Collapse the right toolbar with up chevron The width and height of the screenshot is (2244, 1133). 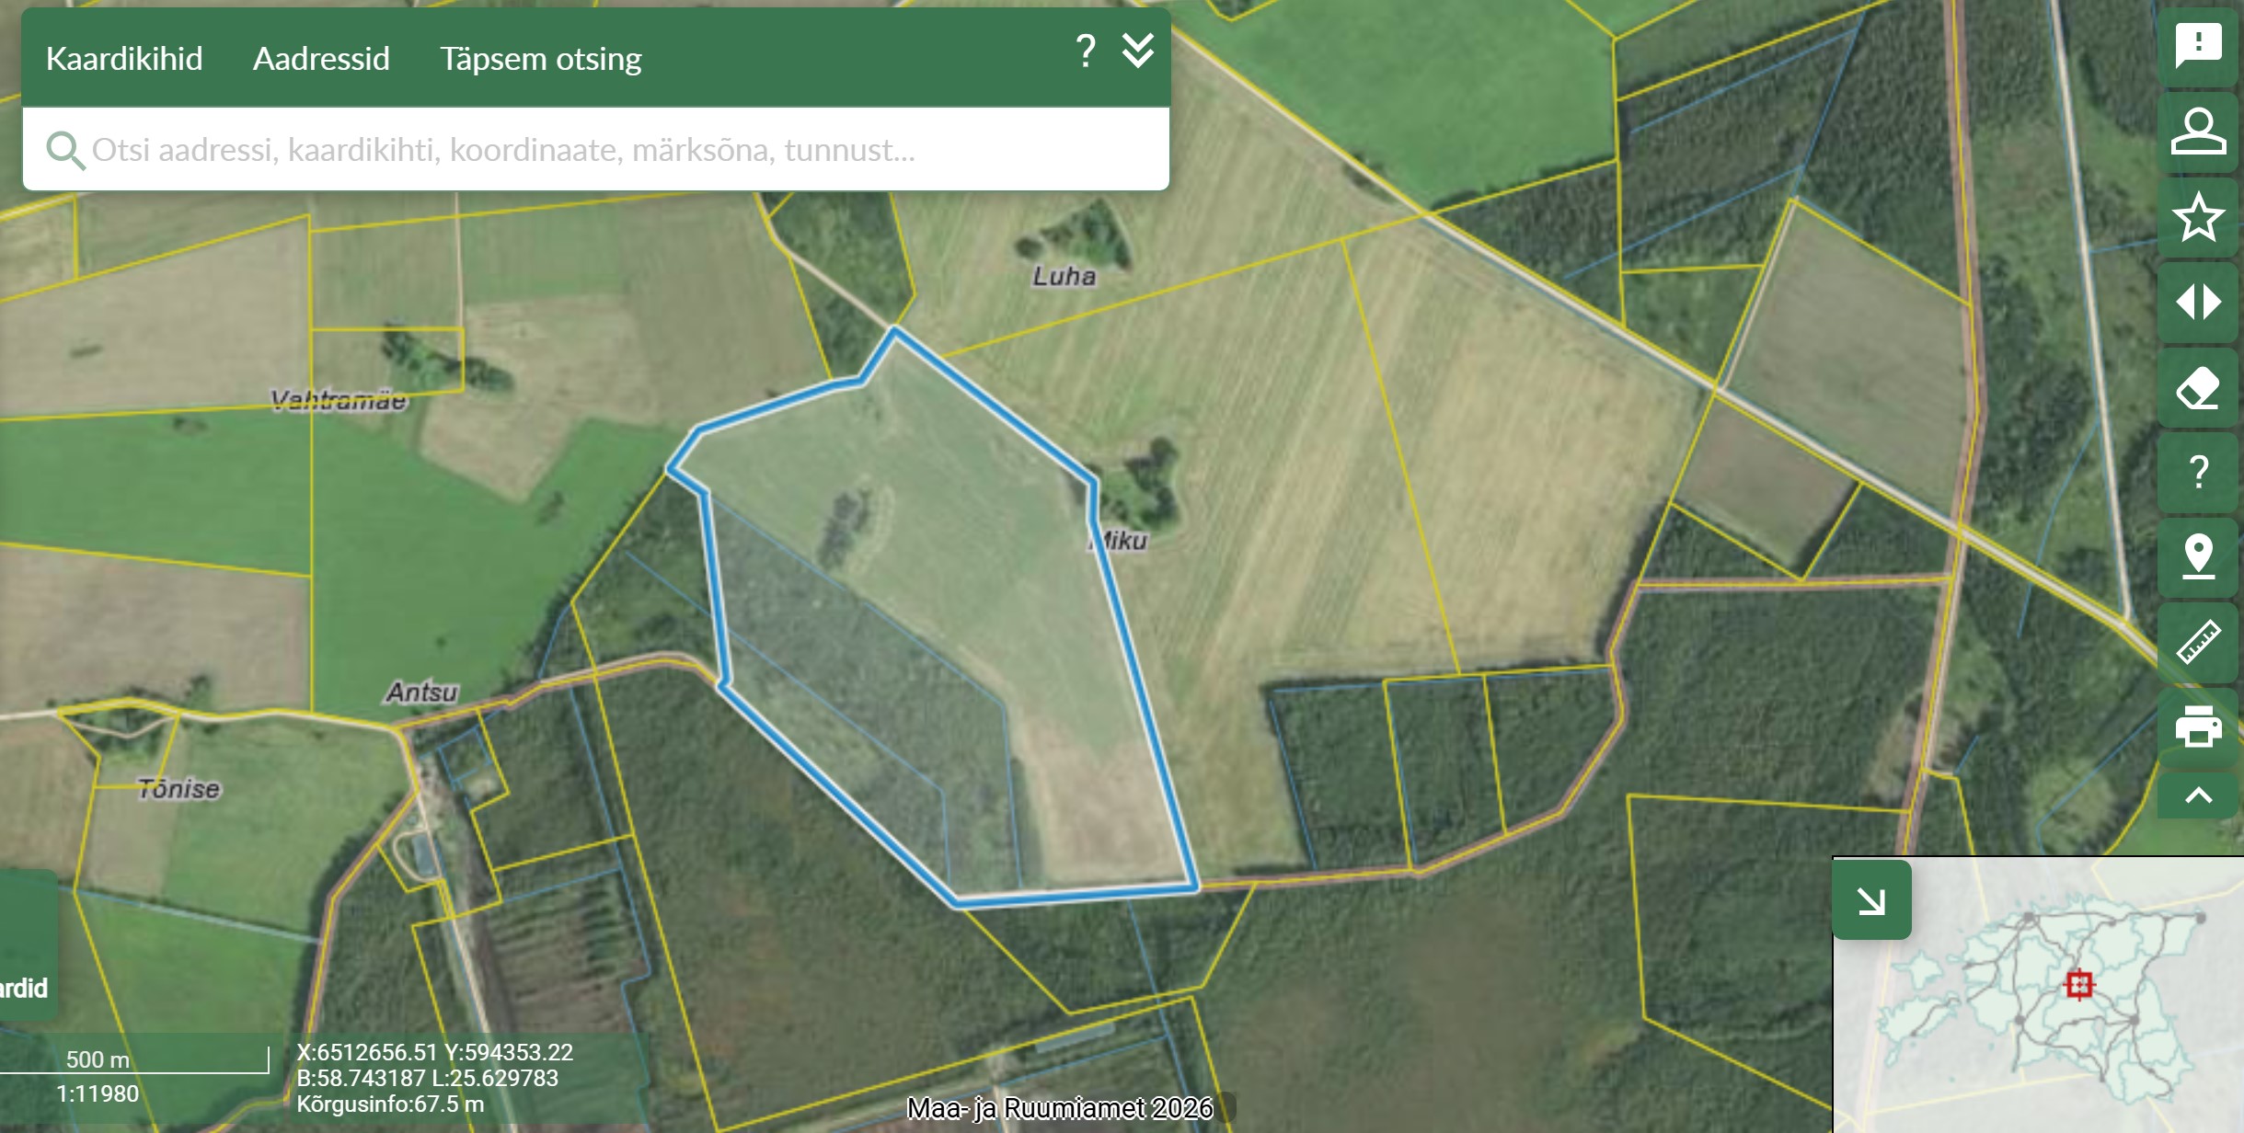2198,795
